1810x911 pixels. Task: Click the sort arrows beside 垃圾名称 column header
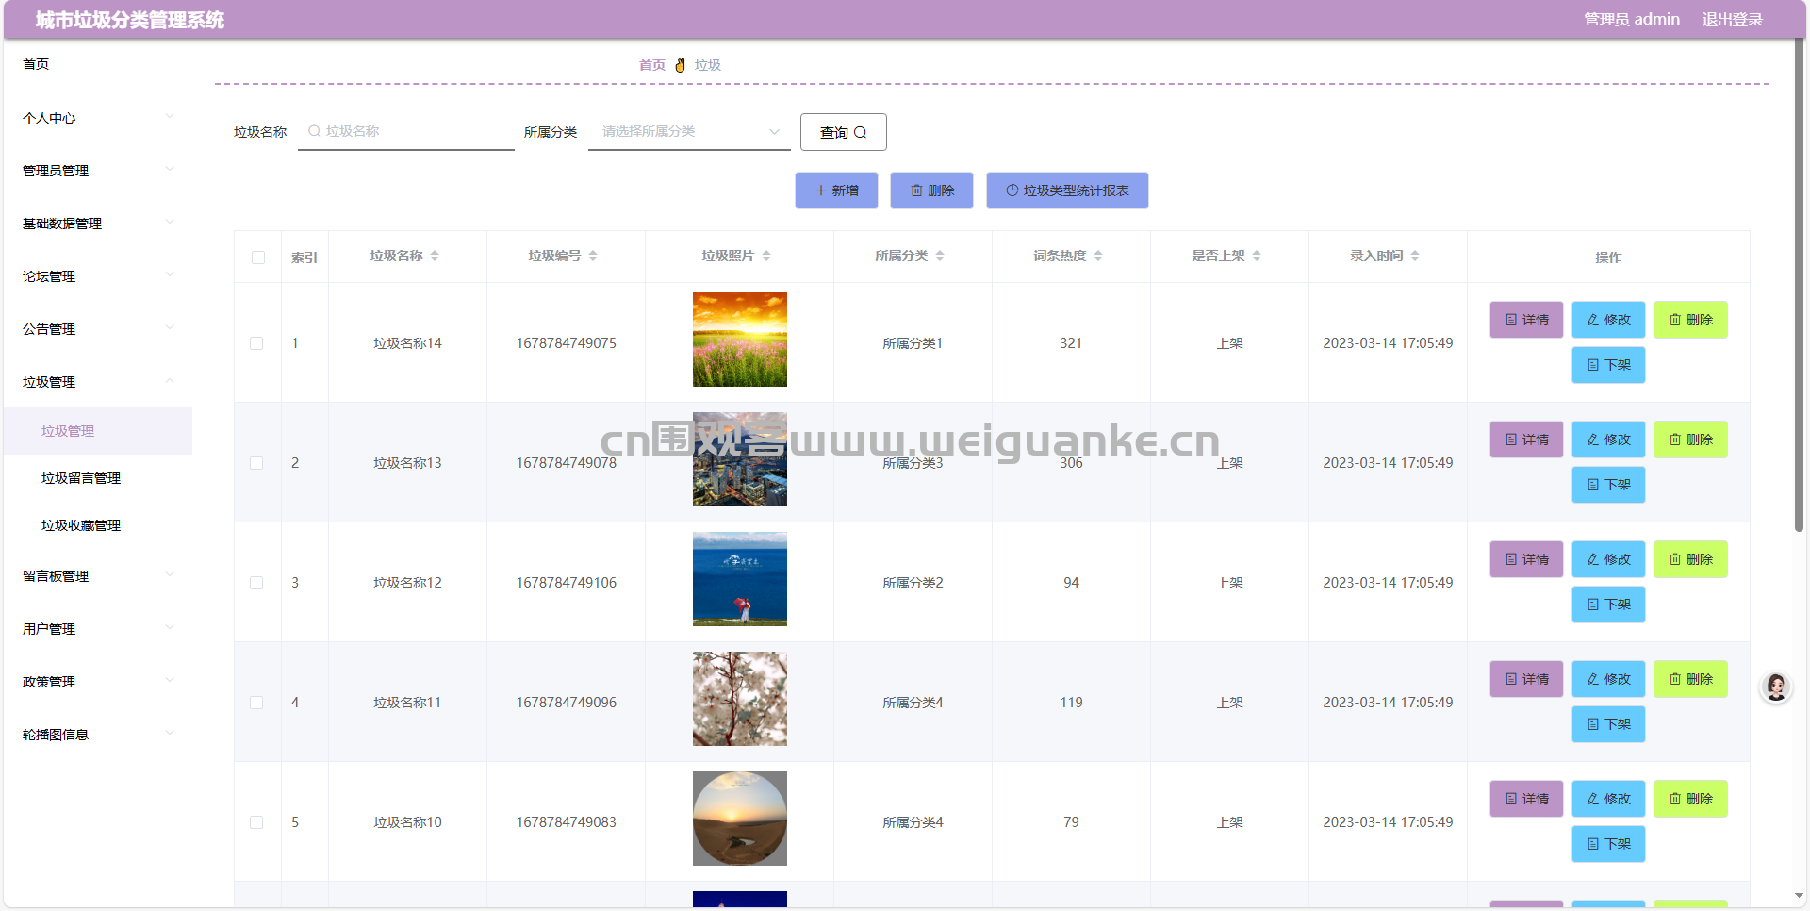pyautogui.click(x=435, y=256)
